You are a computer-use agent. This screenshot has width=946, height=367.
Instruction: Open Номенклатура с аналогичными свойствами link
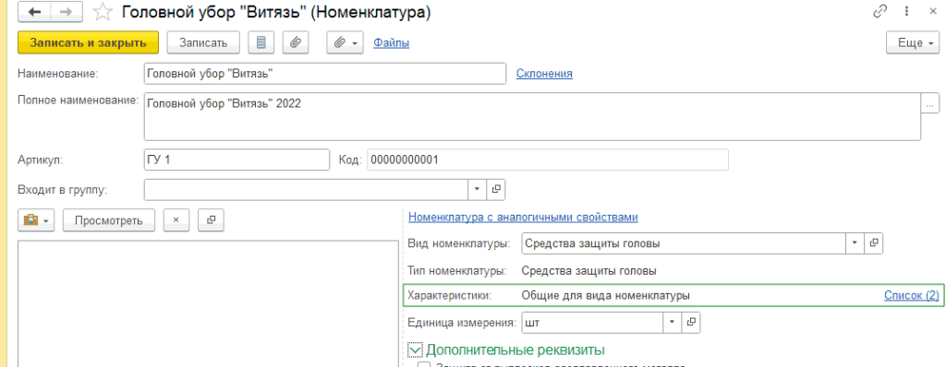(x=523, y=217)
